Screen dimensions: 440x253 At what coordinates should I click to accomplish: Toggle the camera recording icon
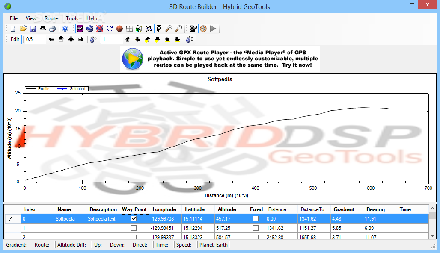(193, 29)
